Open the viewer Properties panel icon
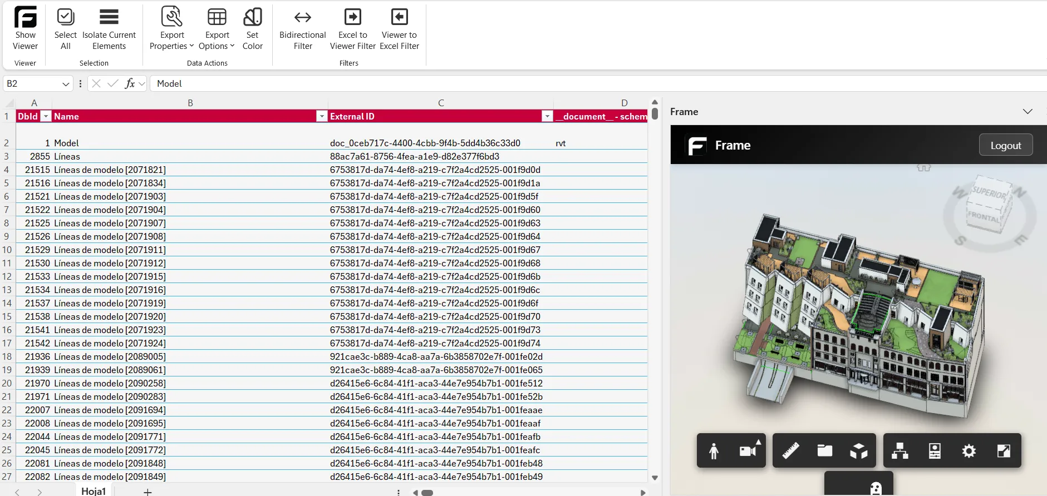The image size is (1047, 496). point(935,451)
